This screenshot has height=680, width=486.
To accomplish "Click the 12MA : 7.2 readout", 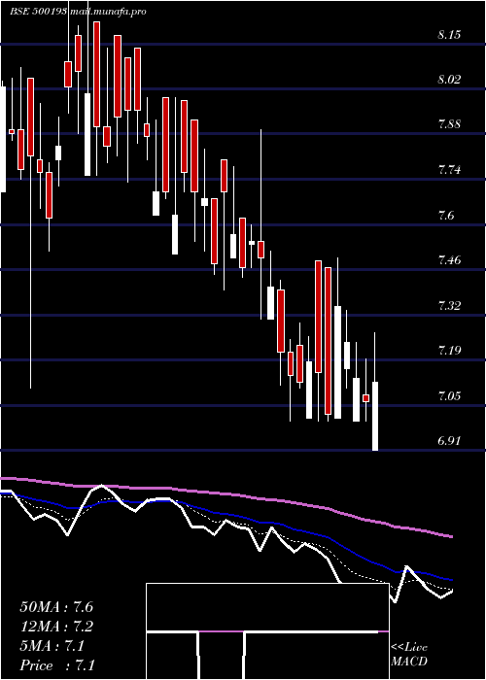I will [x=56, y=627].
